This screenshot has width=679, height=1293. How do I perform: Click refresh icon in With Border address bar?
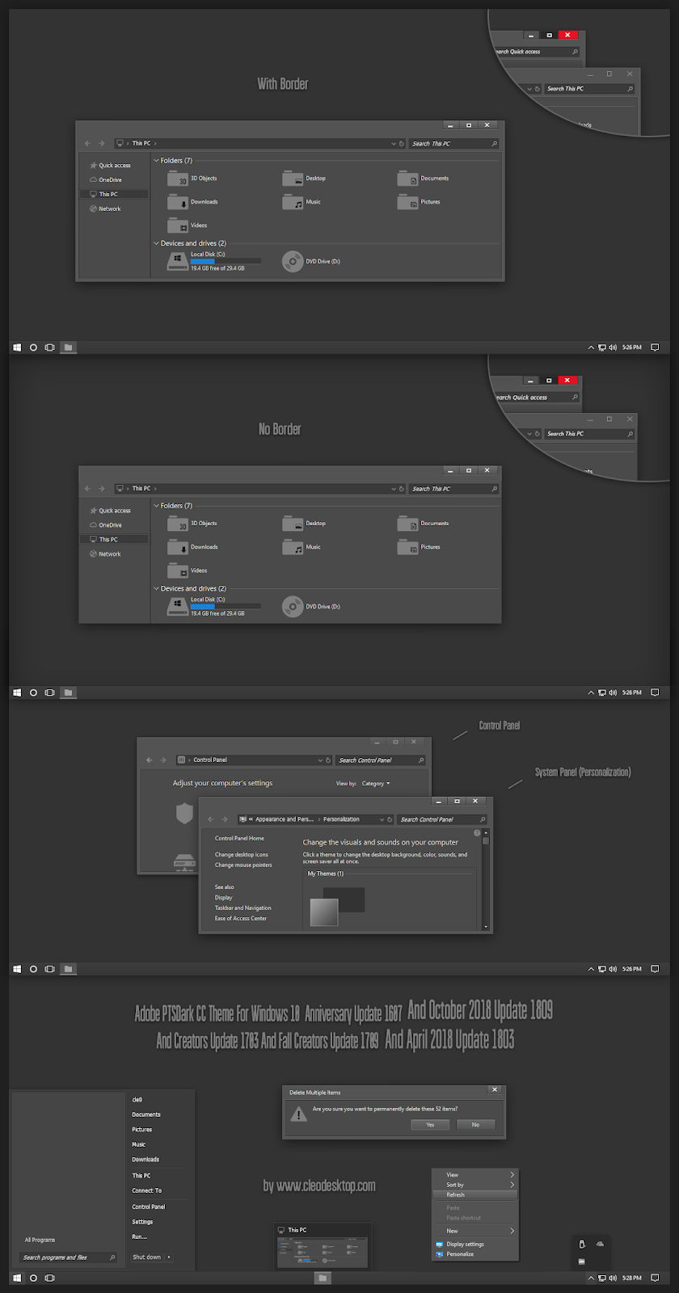(x=401, y=144)
